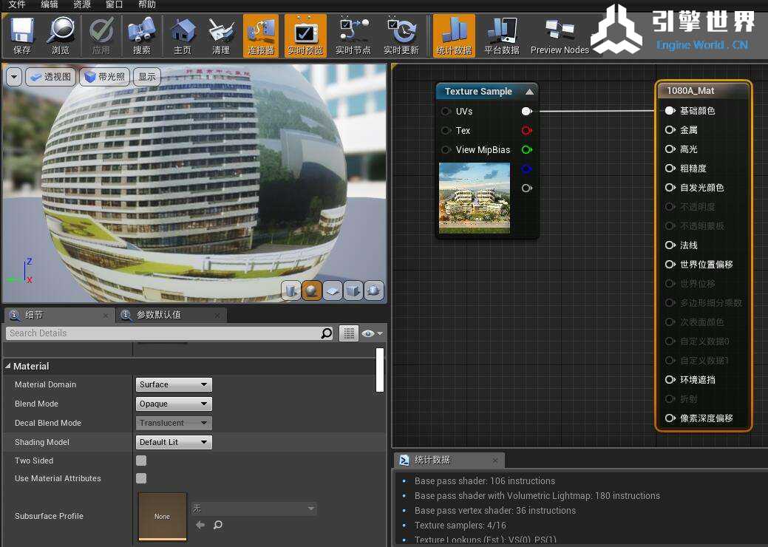Open 搜索 search from the toolbar

(x=141, y=35)
